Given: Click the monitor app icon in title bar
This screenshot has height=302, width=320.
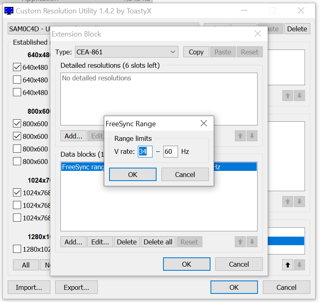Looking at the screenshot, I should pos(9,11).
